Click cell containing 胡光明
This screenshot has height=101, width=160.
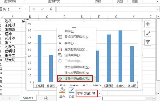13,60
